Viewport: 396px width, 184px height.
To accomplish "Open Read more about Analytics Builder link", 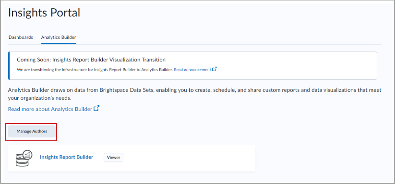I will coord(50,109).
